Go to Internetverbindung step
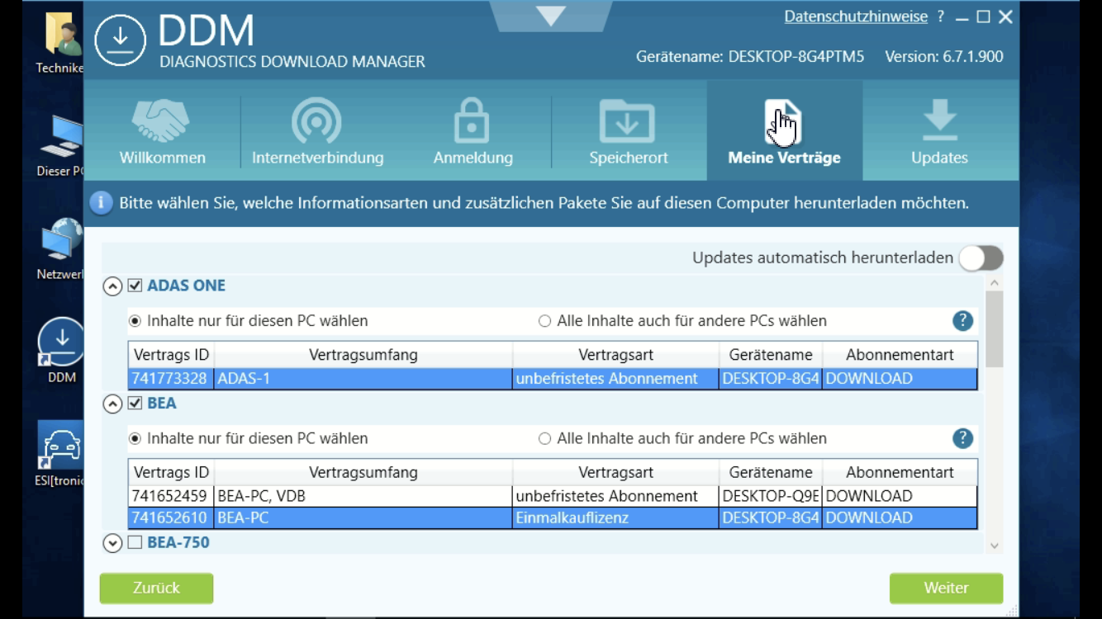Viewport: 1102px width, 619px height. coord(317,131)
